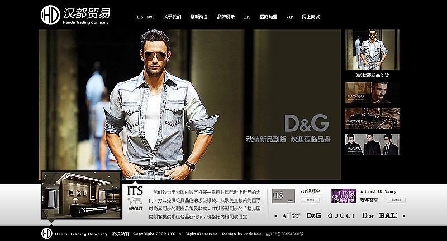Go to 关于我们 page

tap(172, 17)
